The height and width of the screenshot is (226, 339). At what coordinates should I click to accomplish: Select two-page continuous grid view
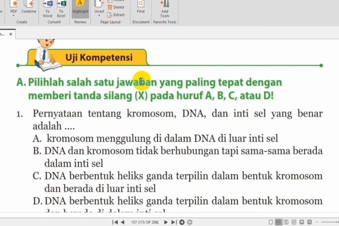coord(294,222)
